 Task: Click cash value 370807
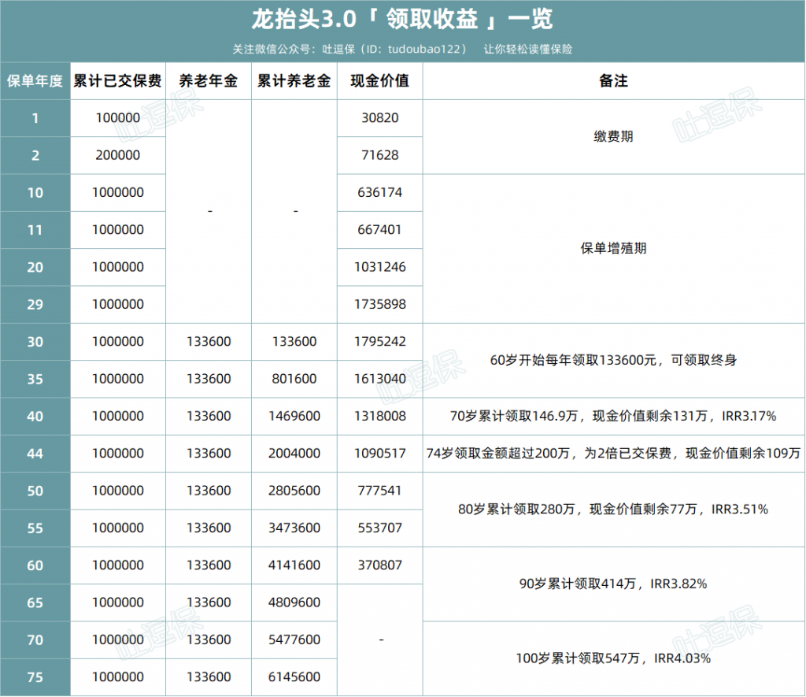[x=380, y=565]
